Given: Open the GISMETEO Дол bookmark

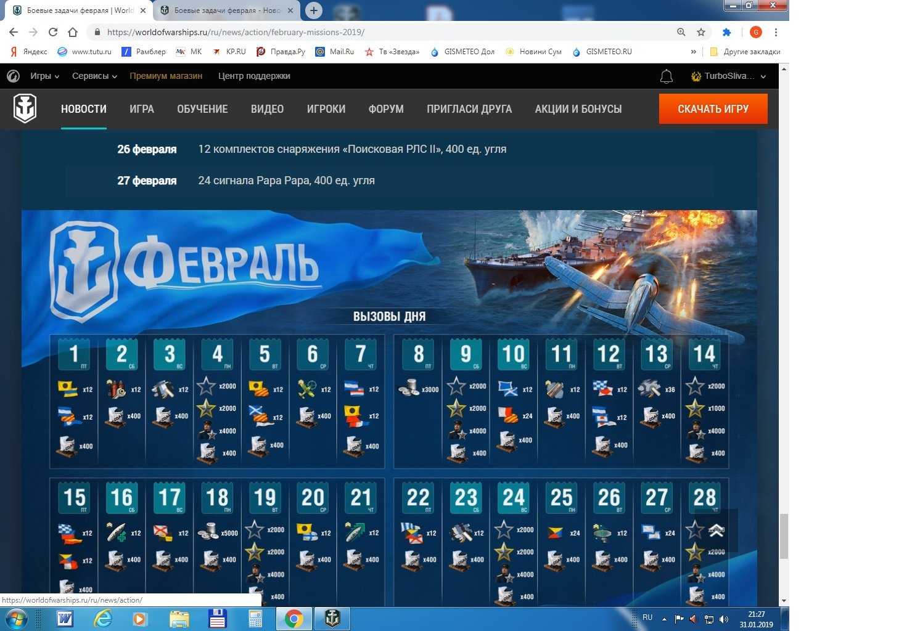Looking at the screenshot, I should point(462,52).
